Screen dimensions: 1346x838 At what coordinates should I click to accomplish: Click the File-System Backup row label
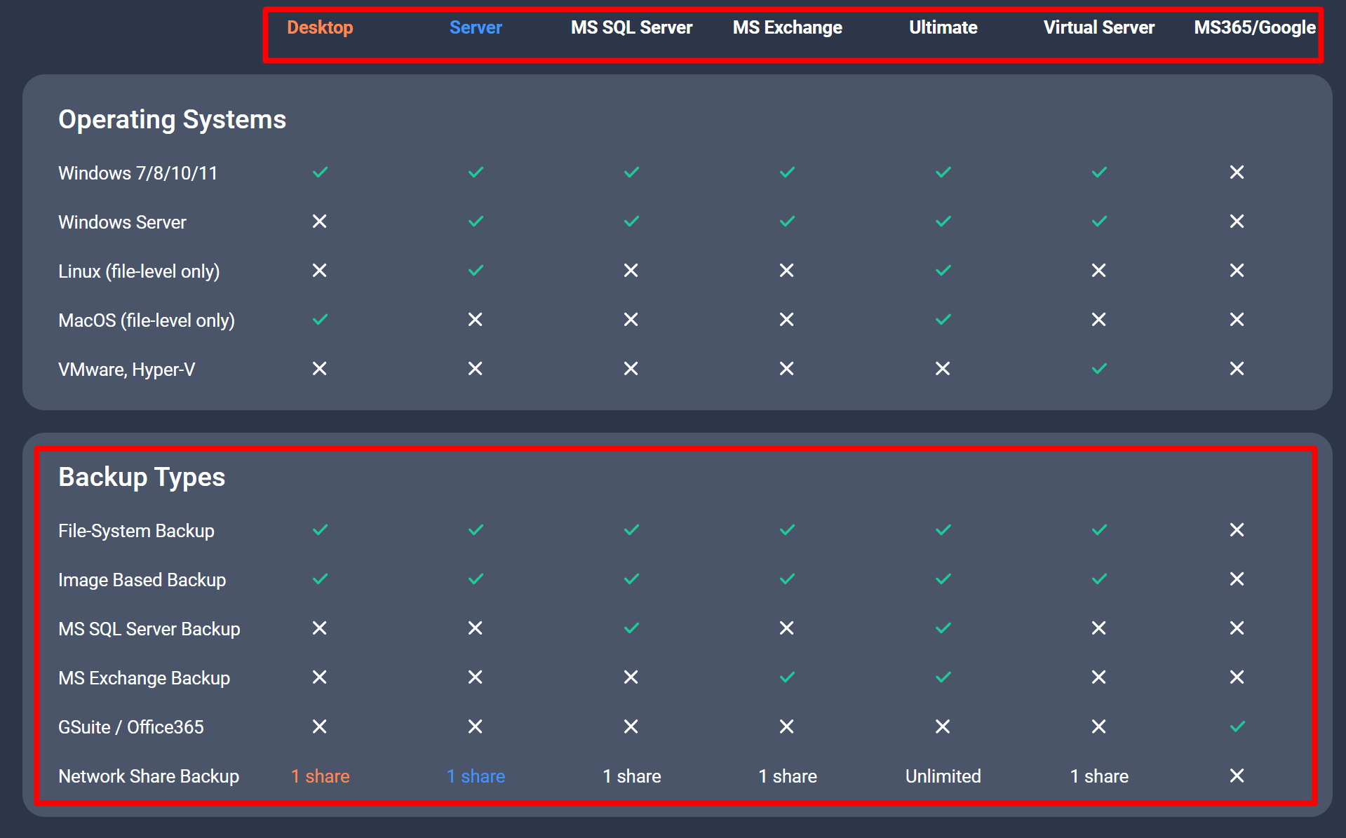(136, 531)
